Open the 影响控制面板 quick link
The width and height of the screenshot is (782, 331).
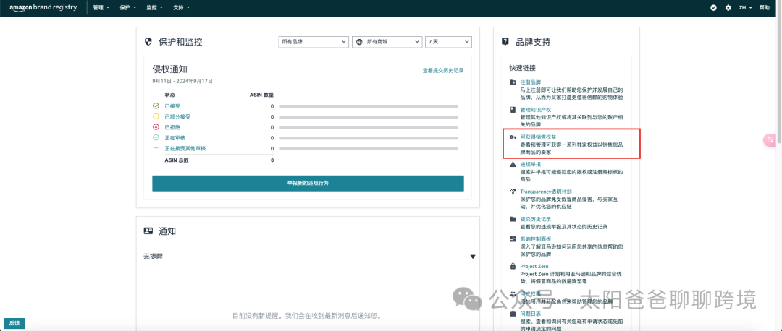(536, 239)
